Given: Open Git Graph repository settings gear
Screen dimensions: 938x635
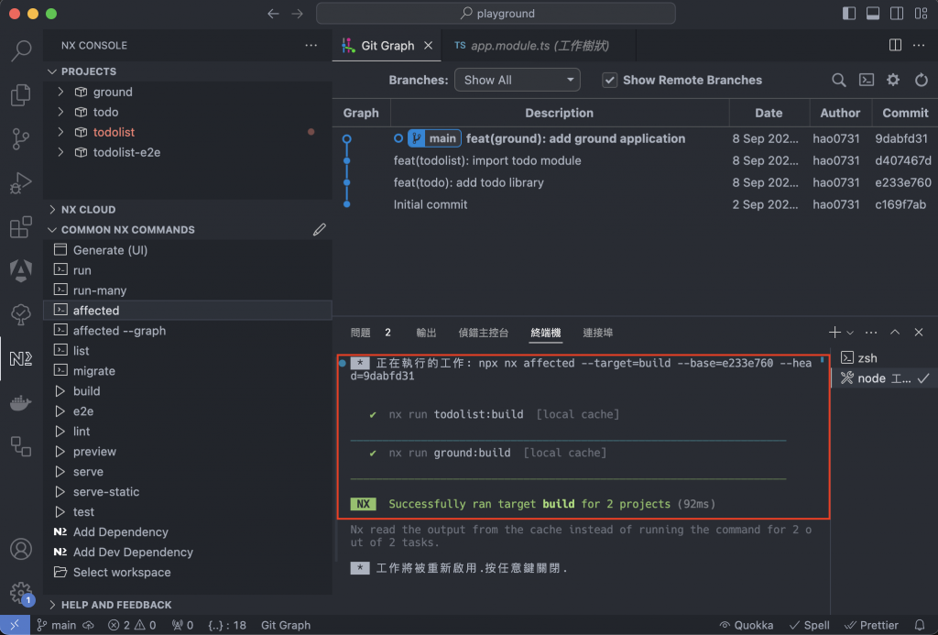Looking at the screenshot, I should [893, 81].
